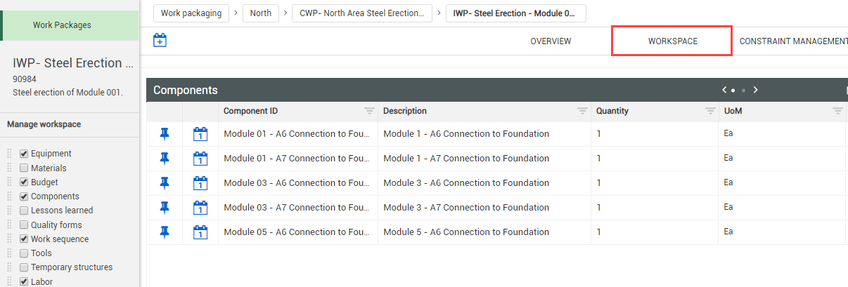Click the add calendar icon in toolbar

point(160,41)
